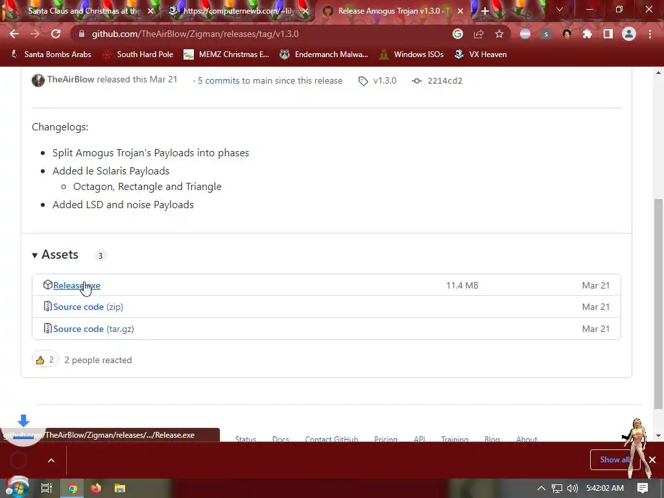The height and width of the screenshot is (498, 664).
Task: Open the volume speaker tray icon
Action: coord(572,488)
